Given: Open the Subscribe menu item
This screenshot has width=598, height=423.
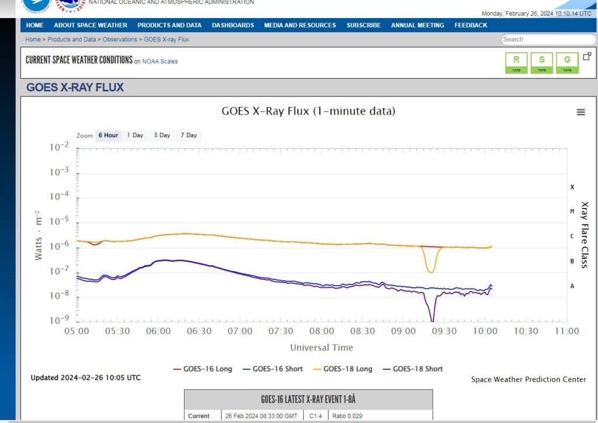Looking at the screenshot, I should [x=363, y=25].
